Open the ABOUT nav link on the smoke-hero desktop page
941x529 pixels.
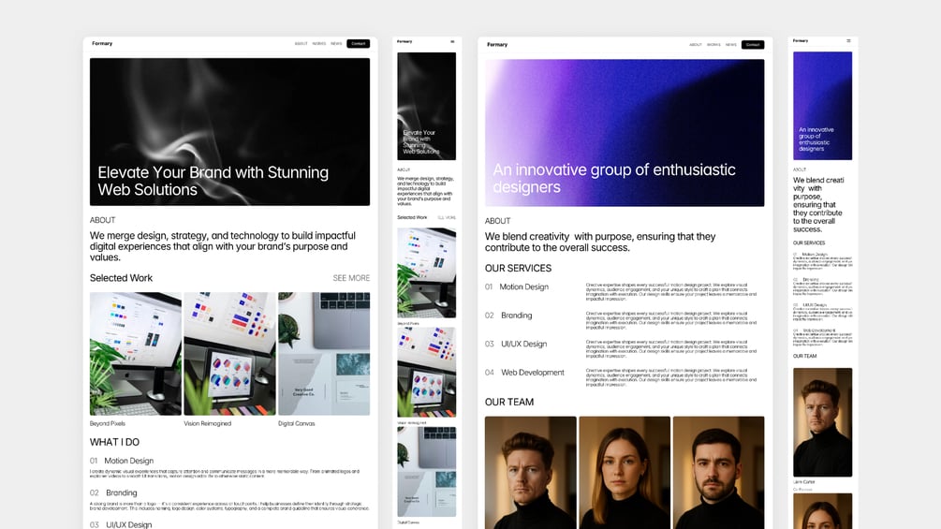point(301,44)
